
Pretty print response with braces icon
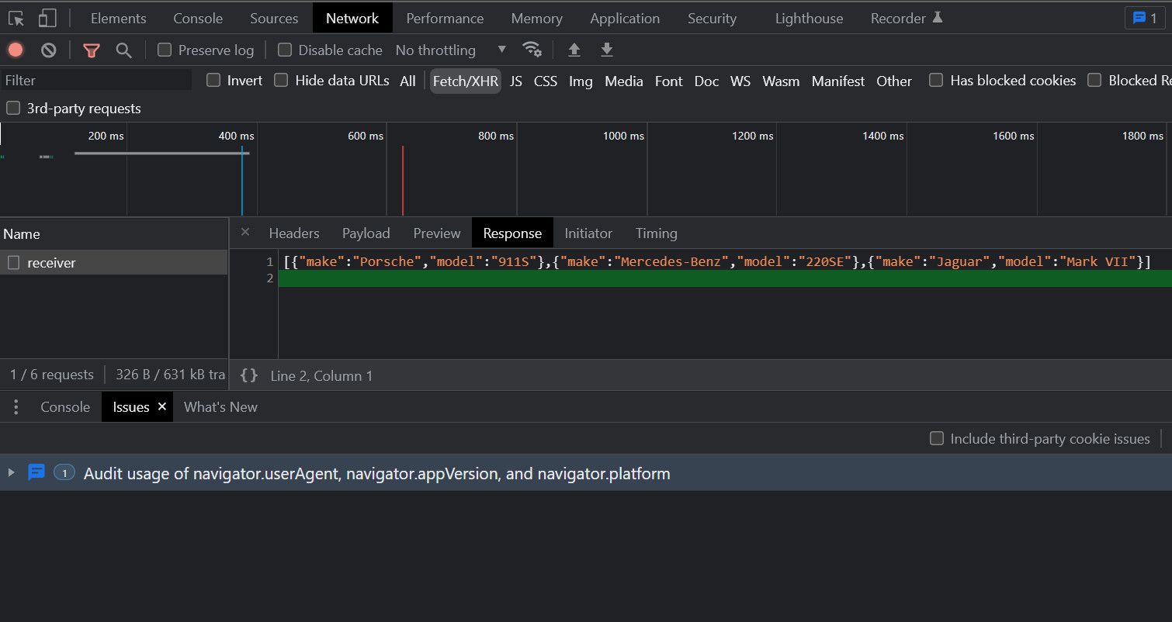point(249,375)
